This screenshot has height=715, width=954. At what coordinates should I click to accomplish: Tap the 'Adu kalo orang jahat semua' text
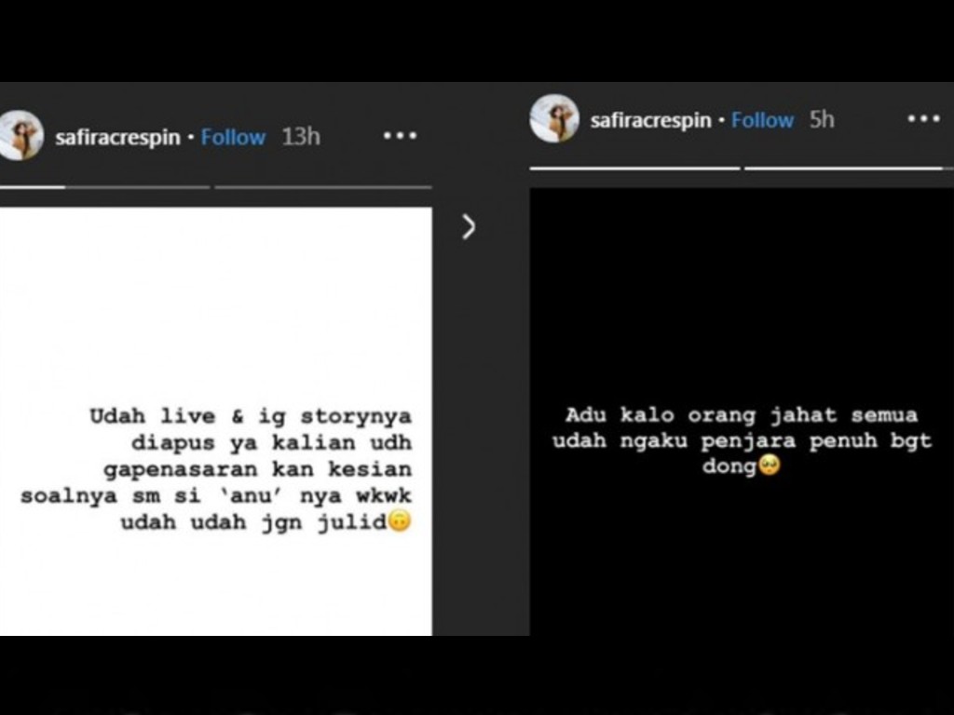click(742, 415)
